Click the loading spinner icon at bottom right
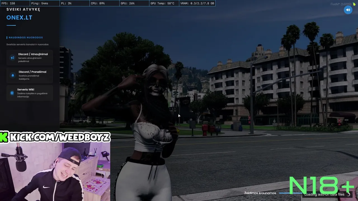 (x=348, y=195)
